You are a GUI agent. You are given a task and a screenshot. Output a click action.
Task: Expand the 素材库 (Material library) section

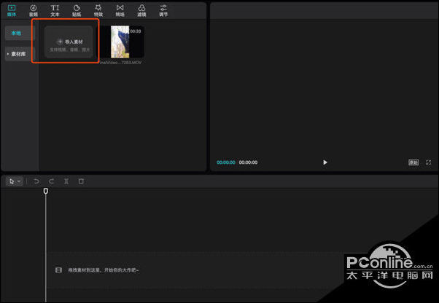18,54
